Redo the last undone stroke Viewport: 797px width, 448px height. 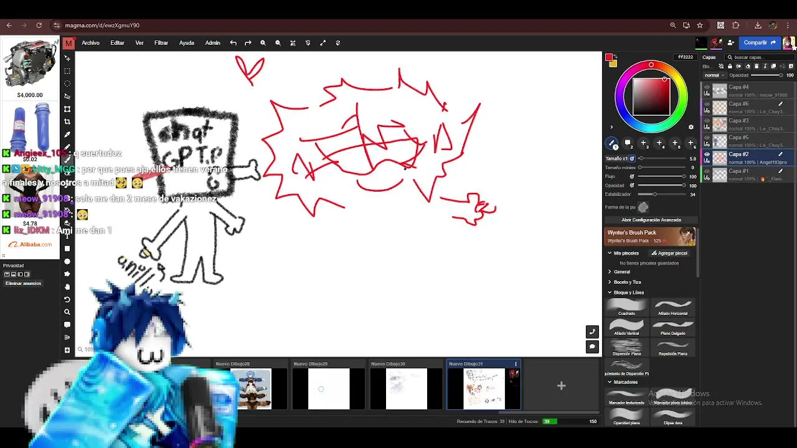[248, 43]
